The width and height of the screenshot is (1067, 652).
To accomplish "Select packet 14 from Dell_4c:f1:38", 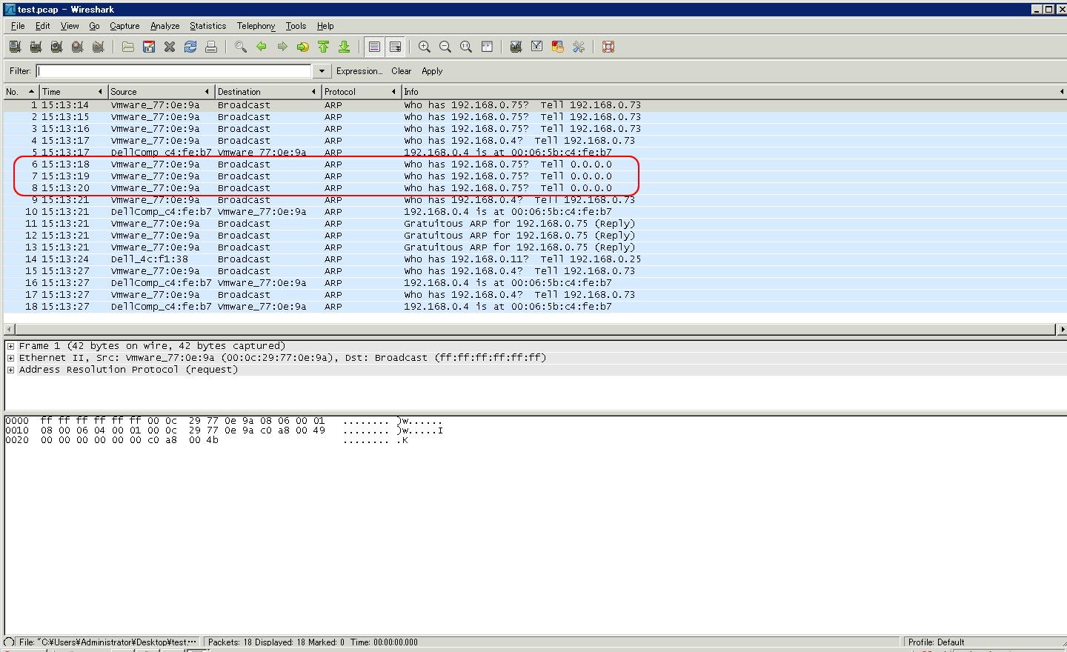I will [535, 259].
